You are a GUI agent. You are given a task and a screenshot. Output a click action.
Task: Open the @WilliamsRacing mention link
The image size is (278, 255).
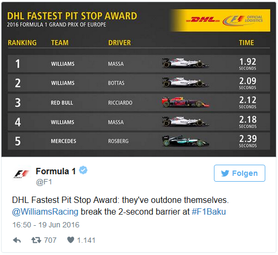(x=45, y=211)
